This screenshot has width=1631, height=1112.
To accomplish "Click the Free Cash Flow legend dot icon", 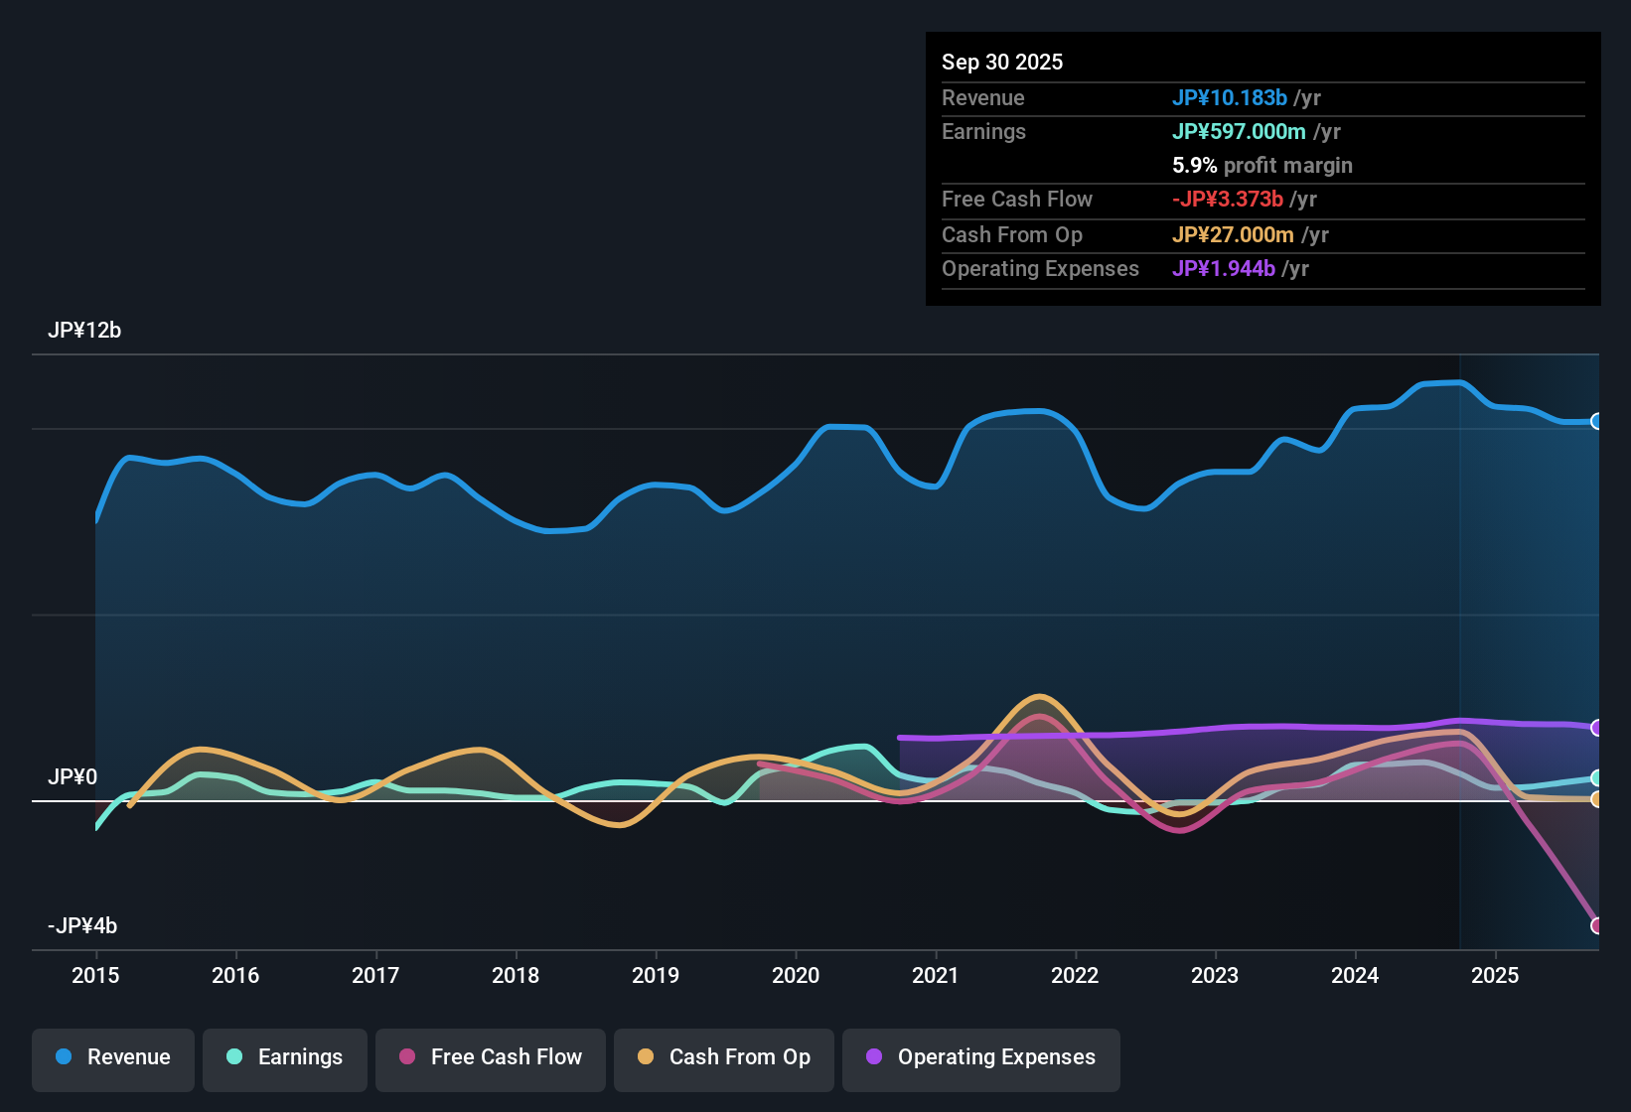I will [x=406, y=1057].
